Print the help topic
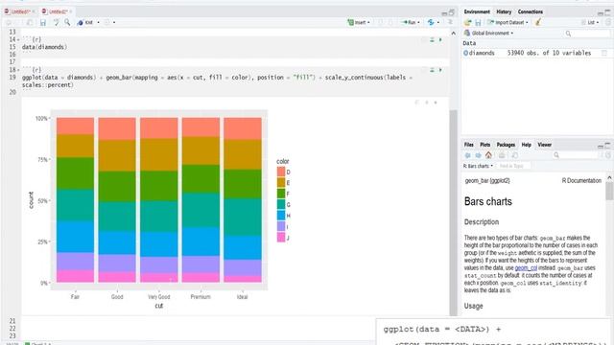 (x=502, y=155)
